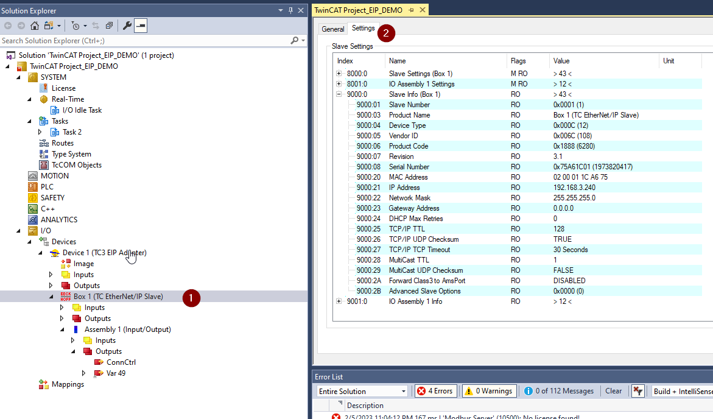Click the Back arrow in Solution Explorer toolbar

coord(8,26)
